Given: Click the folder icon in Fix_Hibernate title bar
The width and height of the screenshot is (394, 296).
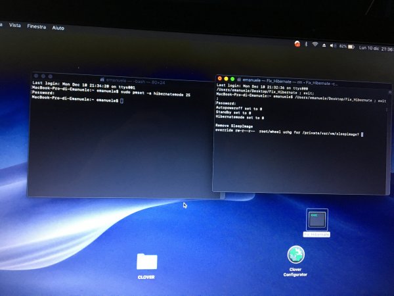Looking at the screenshot, I should [x=239, y=80].
